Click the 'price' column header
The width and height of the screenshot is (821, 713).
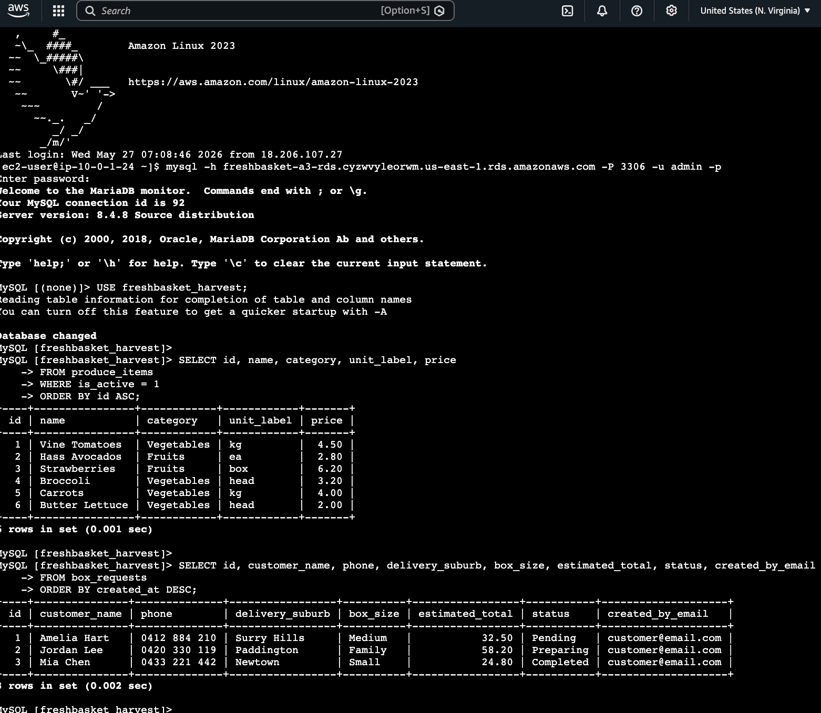(326, 420)
